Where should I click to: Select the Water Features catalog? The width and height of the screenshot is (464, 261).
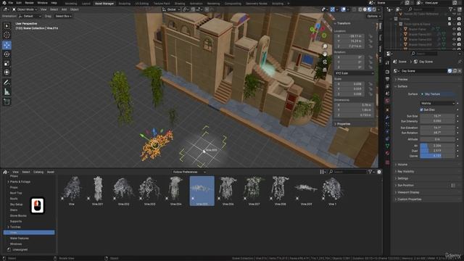pos(20,239)
